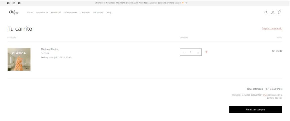
Task: Click the envío link in tax note
Action: (x=265, y=95)
